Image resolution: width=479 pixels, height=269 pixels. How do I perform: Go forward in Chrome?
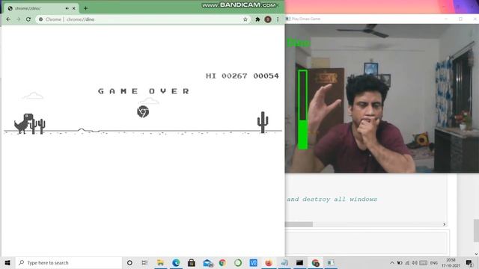[x=18, y=19]
